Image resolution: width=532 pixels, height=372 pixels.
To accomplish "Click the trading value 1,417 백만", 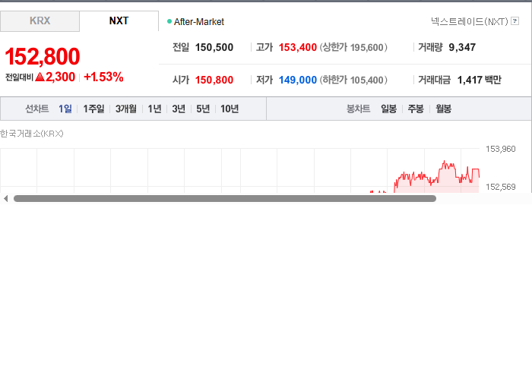I will [479, 80].
